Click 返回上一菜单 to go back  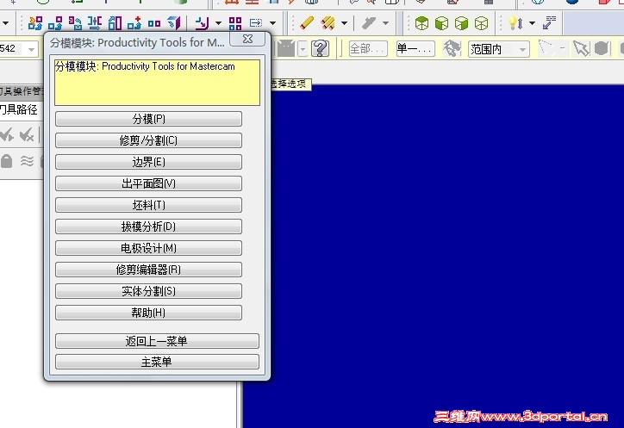click(157, 341)
